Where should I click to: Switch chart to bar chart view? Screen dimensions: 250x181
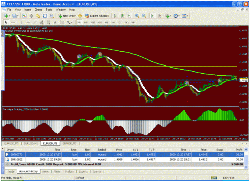pos(116,16)
